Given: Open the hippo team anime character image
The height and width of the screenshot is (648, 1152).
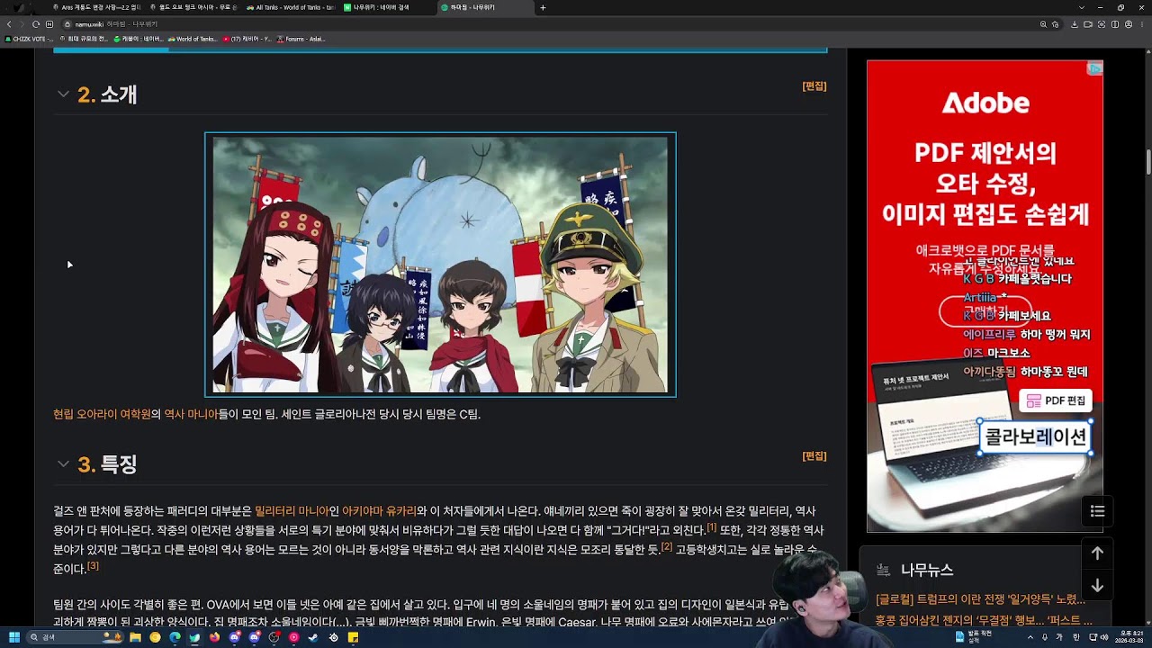Looking at the screenshot, I should click(440, 265).
